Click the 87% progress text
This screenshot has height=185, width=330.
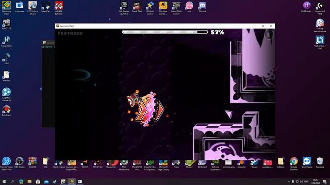(x=218, y=32)
